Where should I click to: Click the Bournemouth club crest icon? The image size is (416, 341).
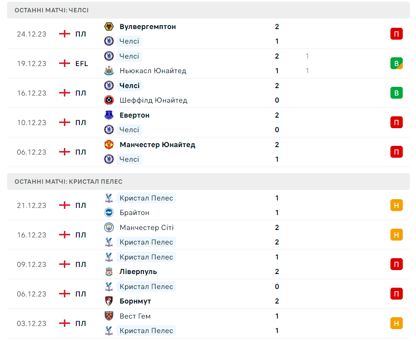pyautogui.click(x=109, y=301)
